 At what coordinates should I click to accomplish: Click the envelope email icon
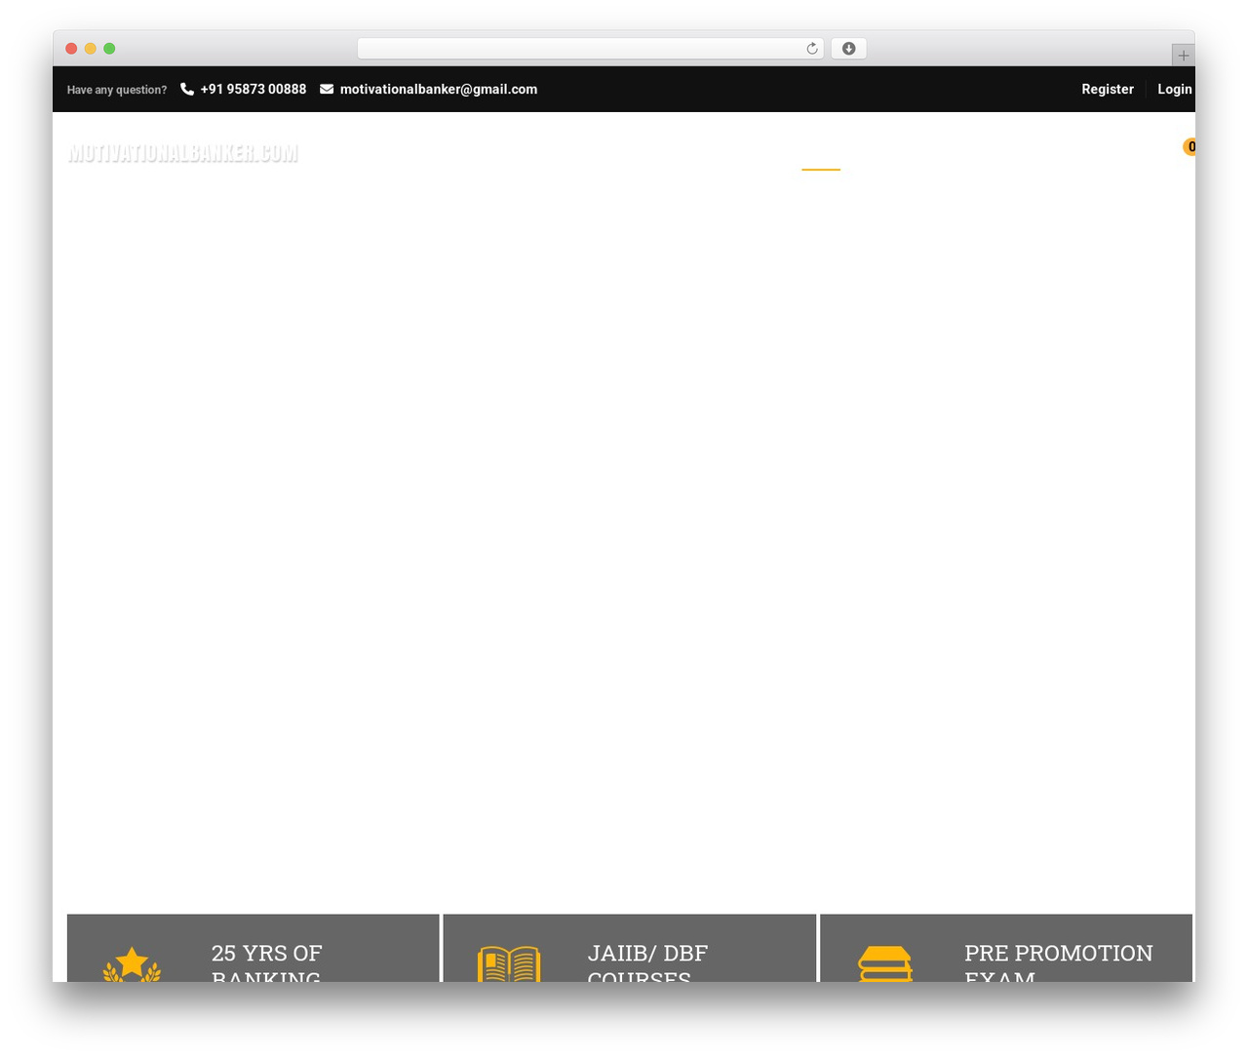[x=327, y=89]
